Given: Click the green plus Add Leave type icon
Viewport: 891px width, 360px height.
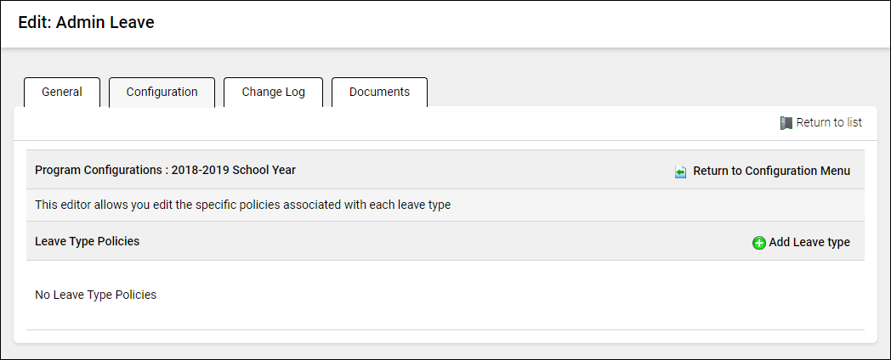Looking at the screenshot, I should pos(759,243).
